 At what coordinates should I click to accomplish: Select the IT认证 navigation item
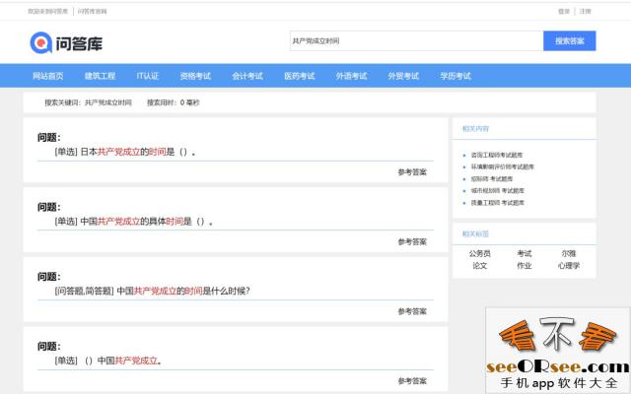(148, 76)
